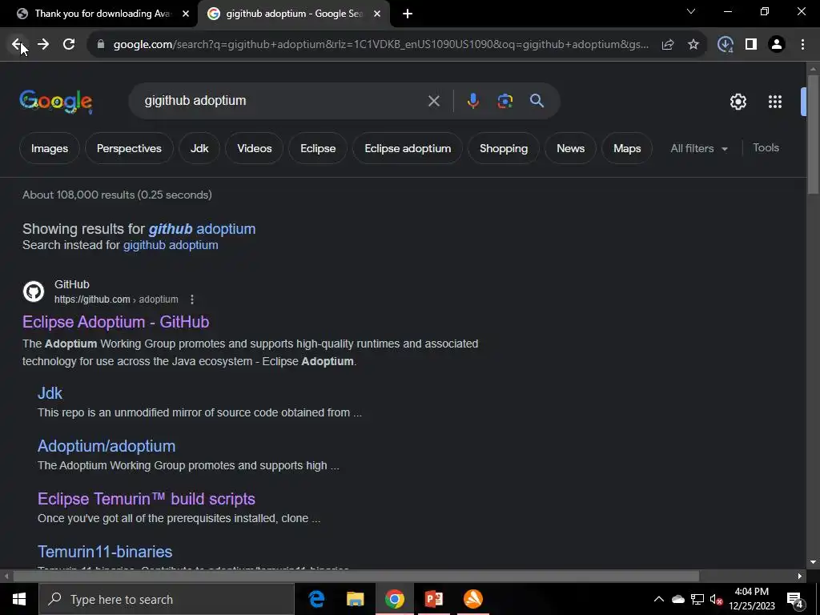
Task: Filter results by Shopping
Action: tap(504, 148)
